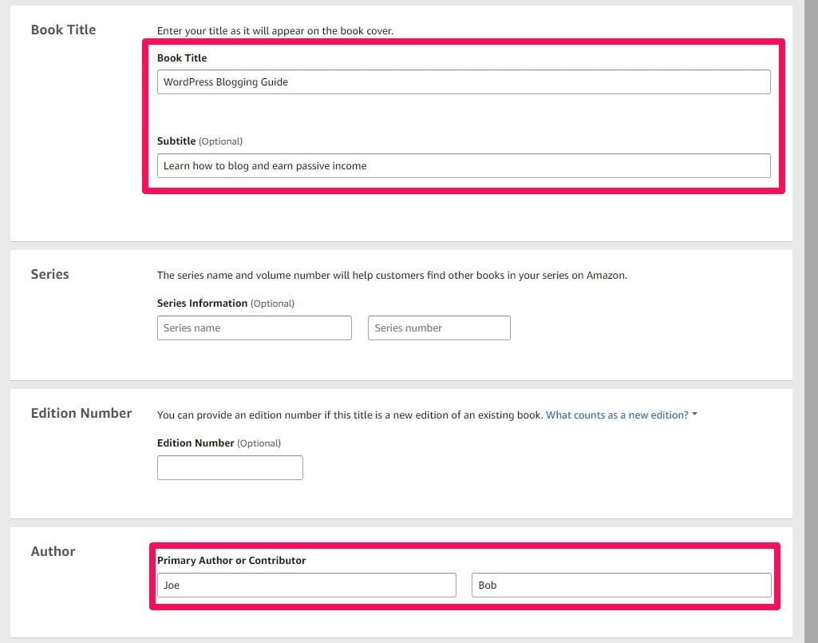Open 'What counts as a new edition?' link
Image resolution: width=818 pixels, height=643 pixels.
[617, 415]
